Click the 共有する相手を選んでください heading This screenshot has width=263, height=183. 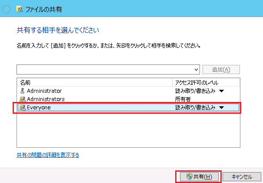58,30
